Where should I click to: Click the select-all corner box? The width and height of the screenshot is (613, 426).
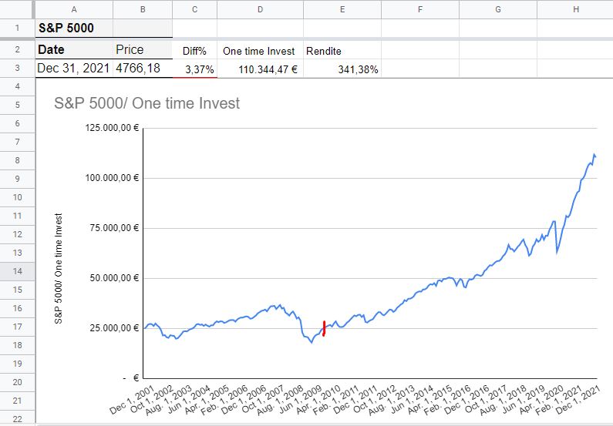17,9
